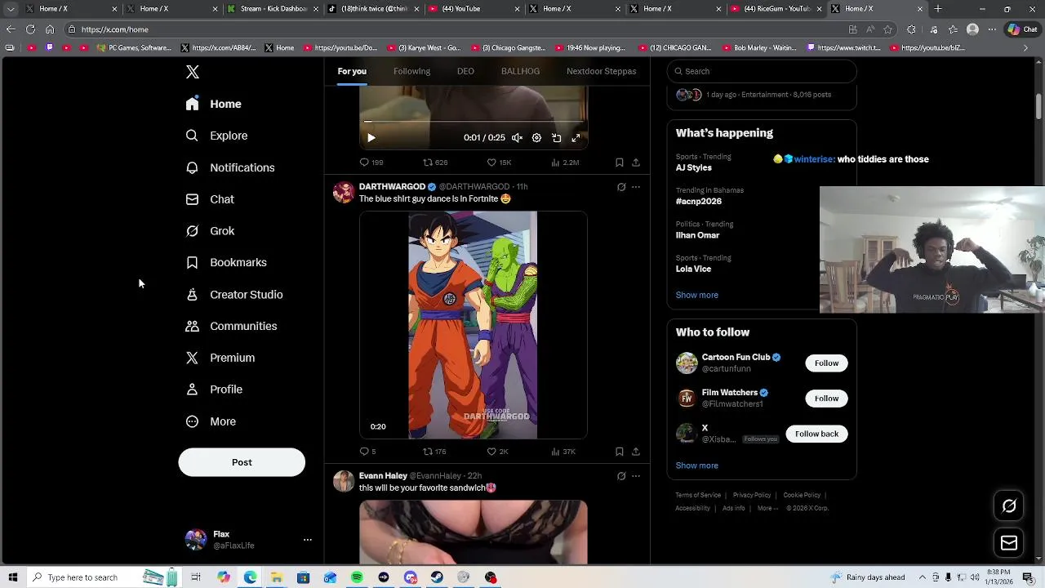Open the AJ Styles trending topic
This screenshot has height=588, width=1045.
pos(694,167)
